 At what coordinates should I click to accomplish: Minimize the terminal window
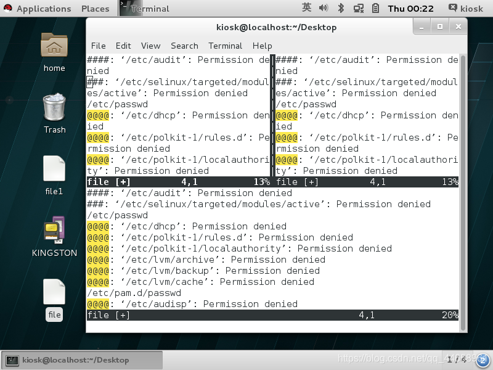click(422, 27)
